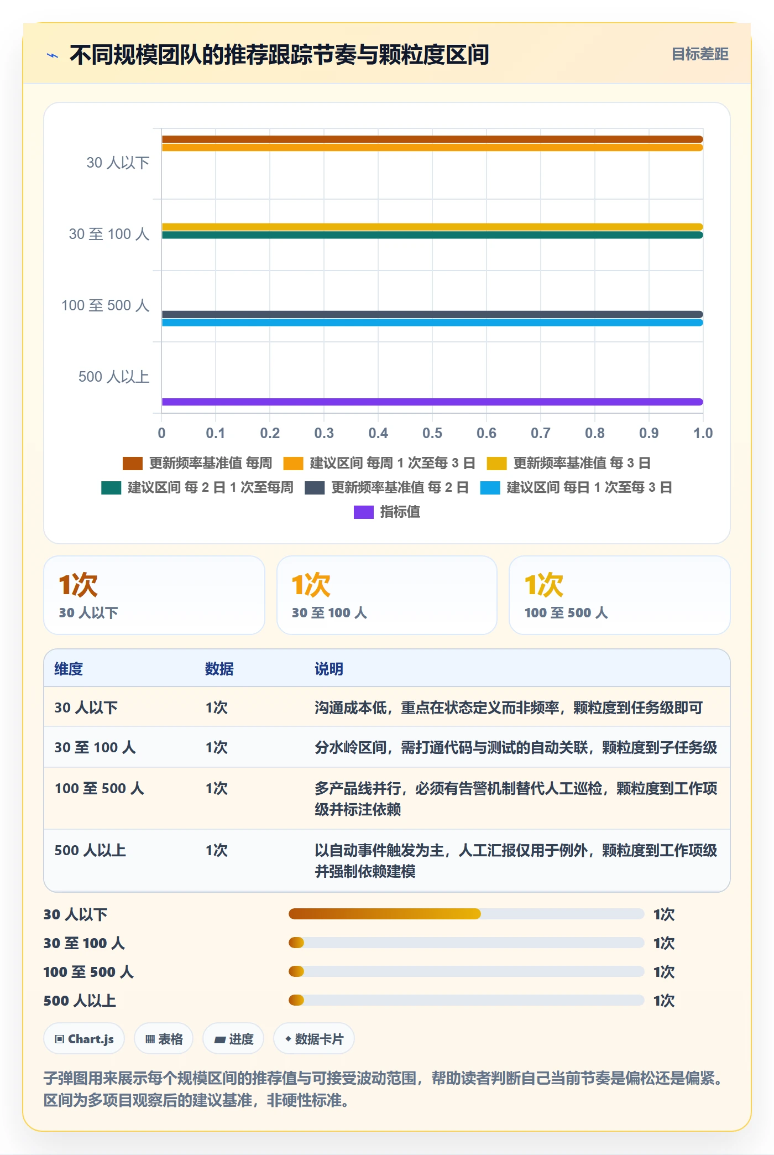Select table row cell 30 人以下

pyautogui.click(x=86, y=707)
